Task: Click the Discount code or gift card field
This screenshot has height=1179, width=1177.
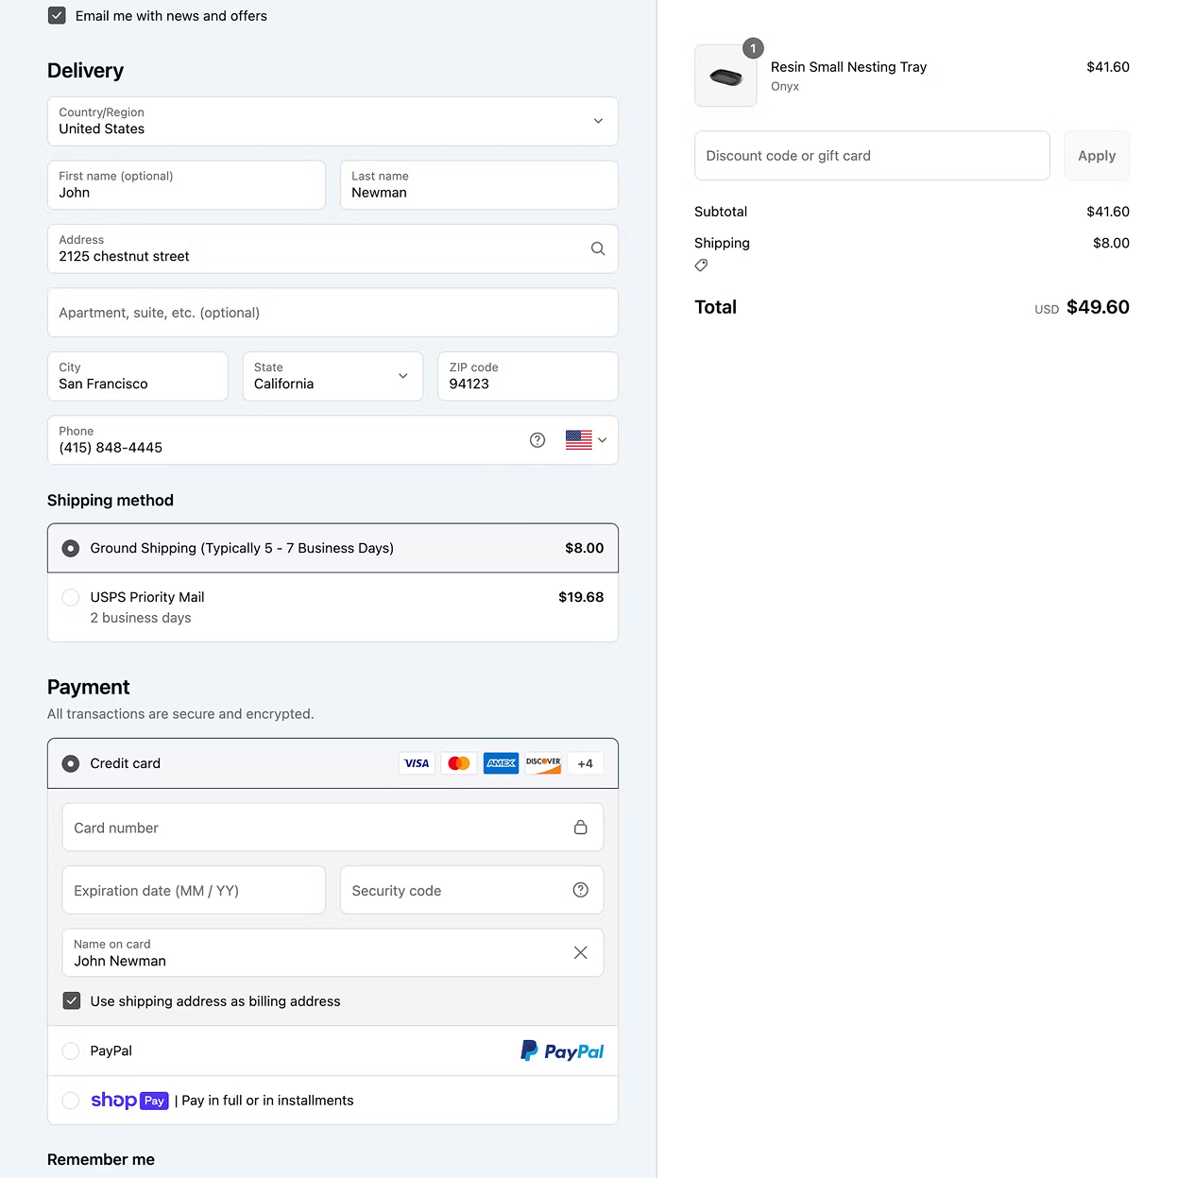Action: click(871, 156)
